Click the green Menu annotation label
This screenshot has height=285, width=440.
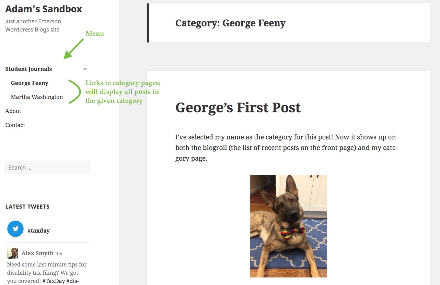coord(95,33)
